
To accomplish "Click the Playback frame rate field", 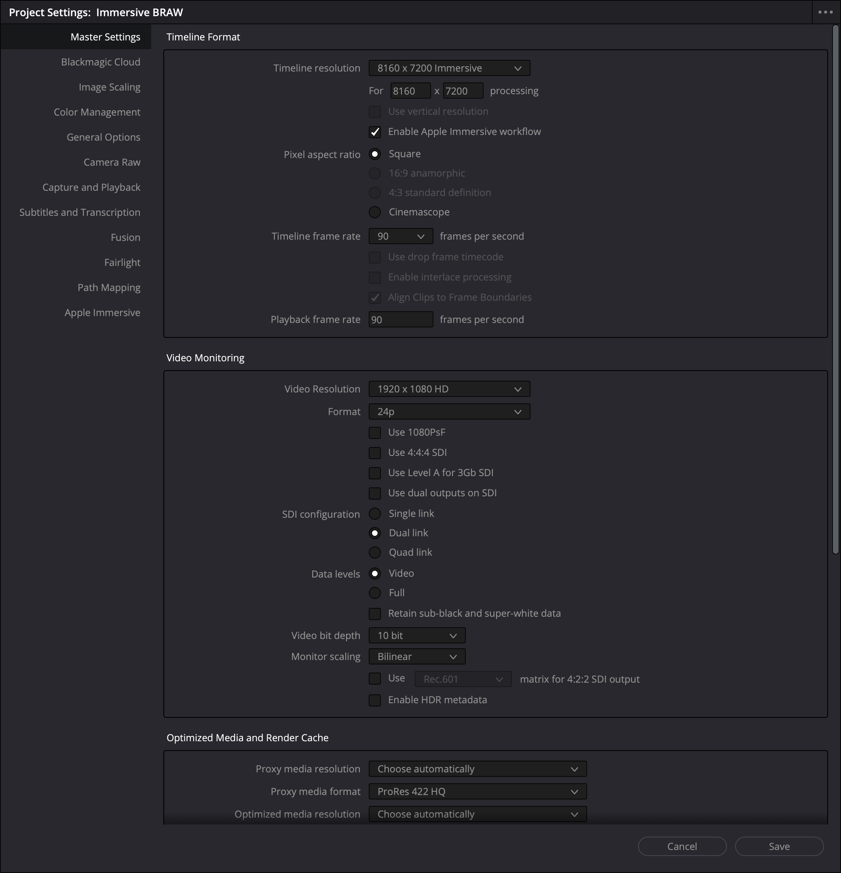I will pos(400,319).
